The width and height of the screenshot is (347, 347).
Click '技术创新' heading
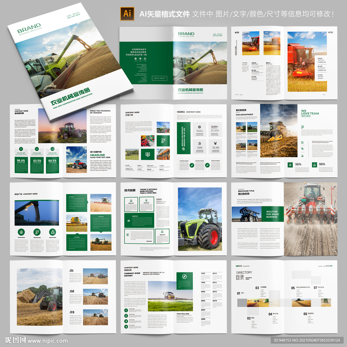tap(130, 190)
